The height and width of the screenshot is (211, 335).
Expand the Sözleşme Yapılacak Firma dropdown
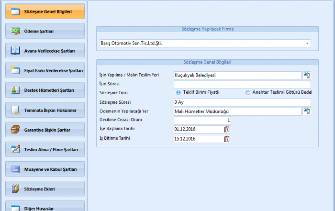307,44
